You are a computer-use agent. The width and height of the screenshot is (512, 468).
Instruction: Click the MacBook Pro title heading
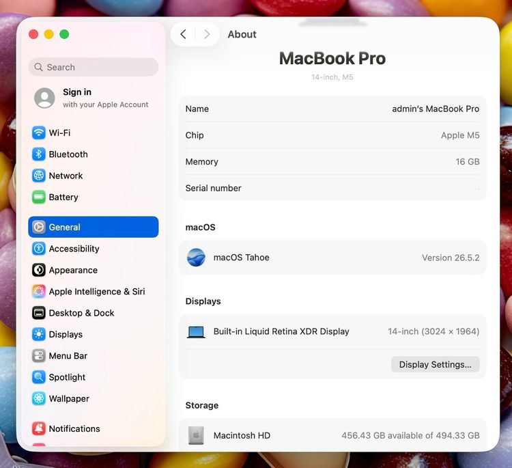pos(332,59)
